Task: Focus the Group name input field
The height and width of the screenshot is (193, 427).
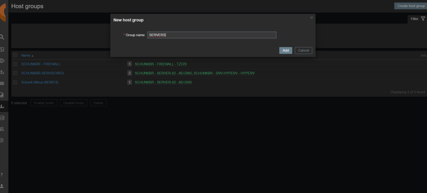Action: point(212,35)
